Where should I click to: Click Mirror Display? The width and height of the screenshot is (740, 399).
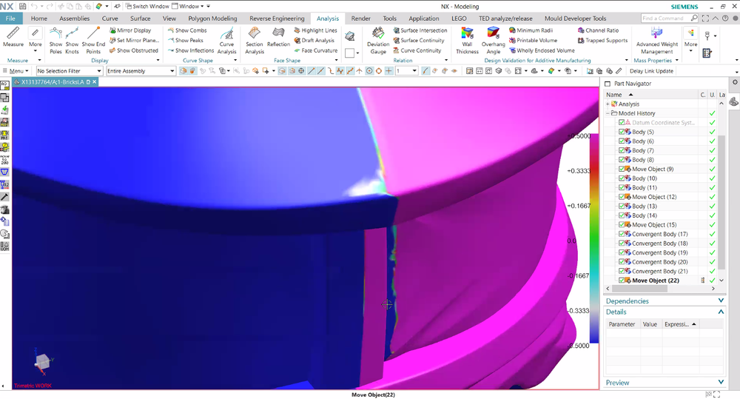pyautogui.click(x=130, y=30)
